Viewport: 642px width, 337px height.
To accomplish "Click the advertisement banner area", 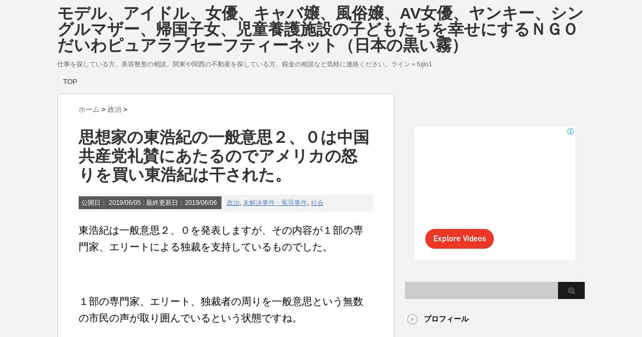I will [495, 194].
